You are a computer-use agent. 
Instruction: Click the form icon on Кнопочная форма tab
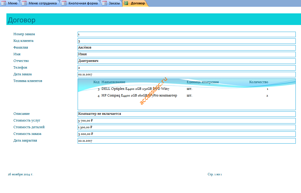coord(64,3)
